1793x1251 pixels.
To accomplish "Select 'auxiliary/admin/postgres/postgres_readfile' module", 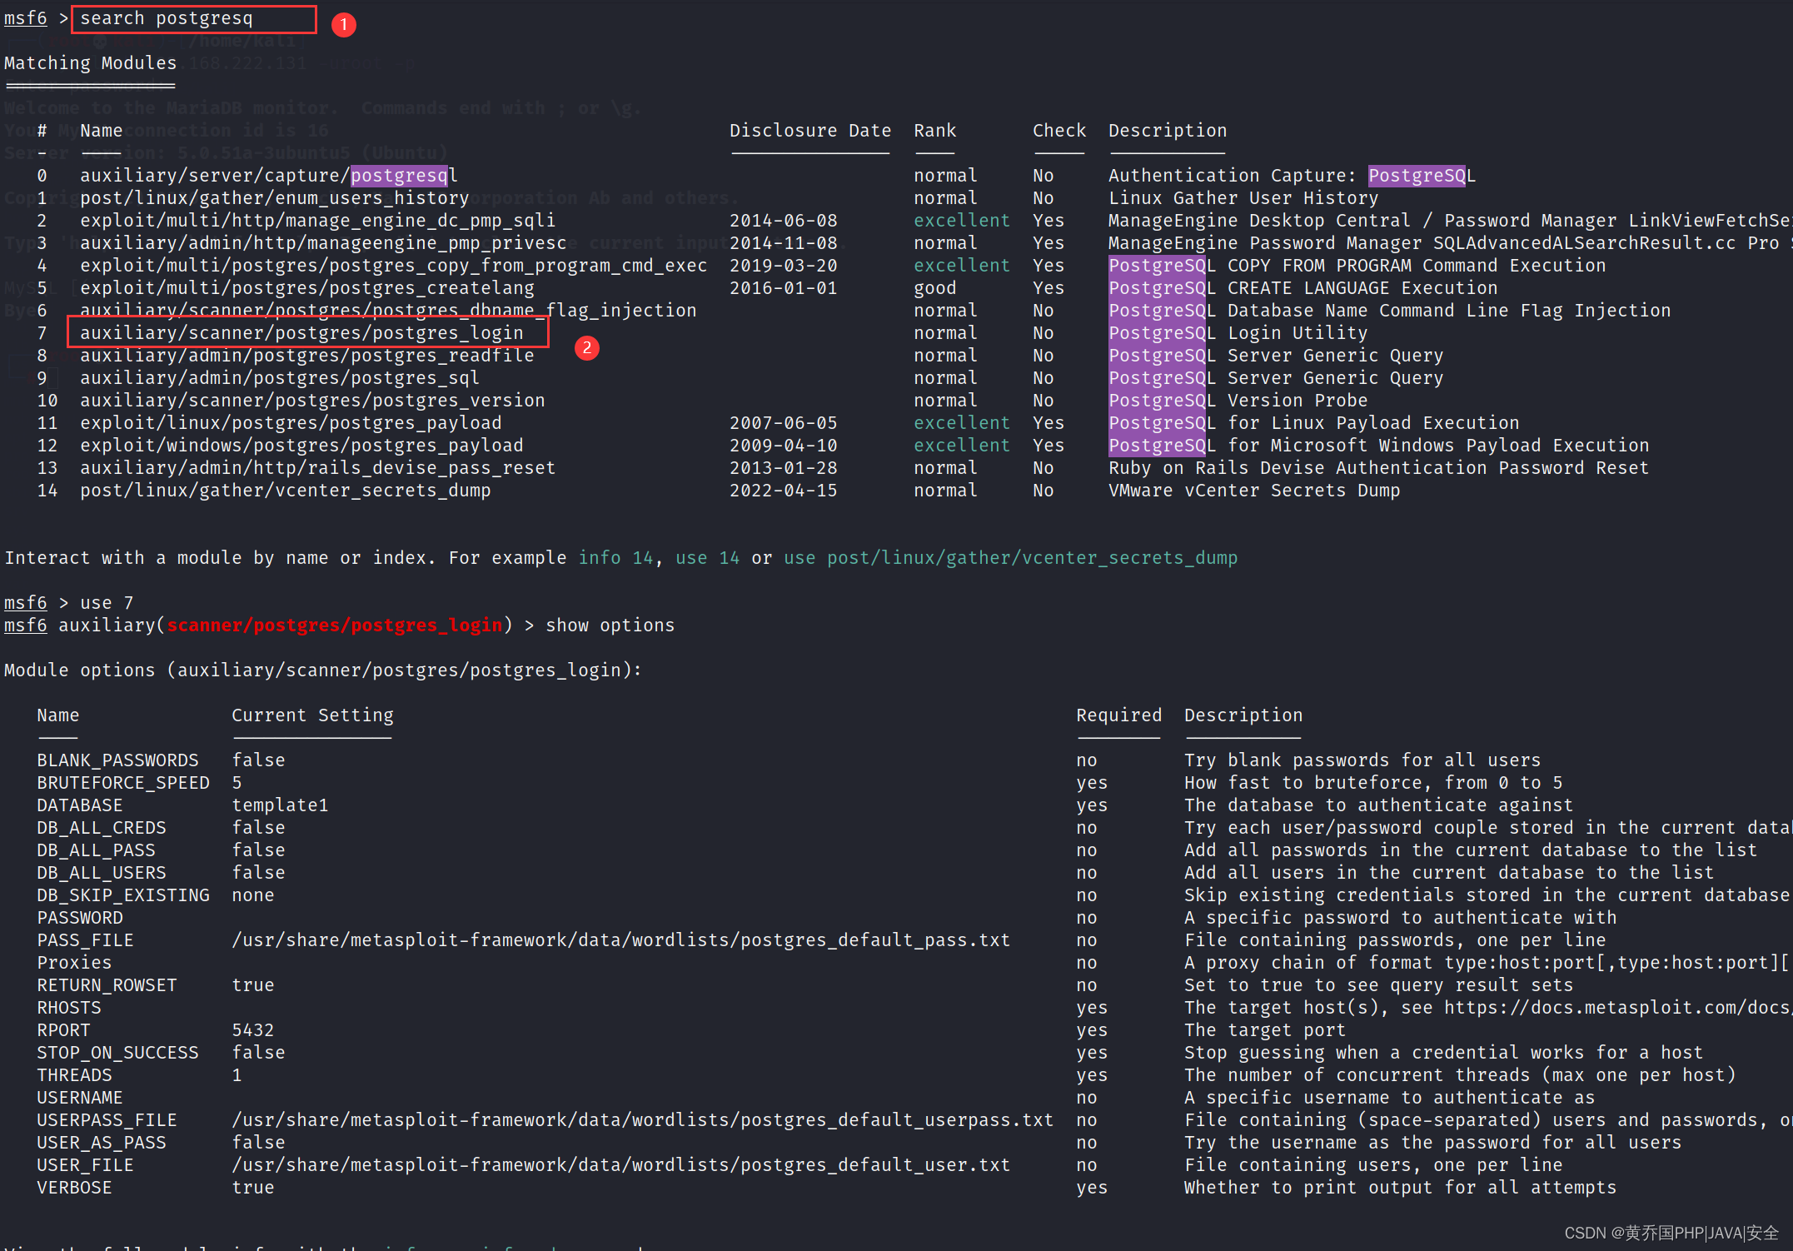I will (x=307, y=356).
